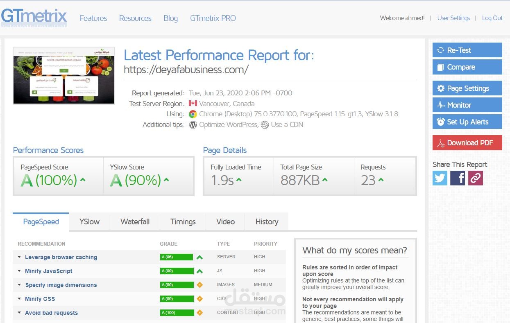Open the Waterfall tab
The width and height of the screenshot is (510, 323).
(x=135, y=222)
